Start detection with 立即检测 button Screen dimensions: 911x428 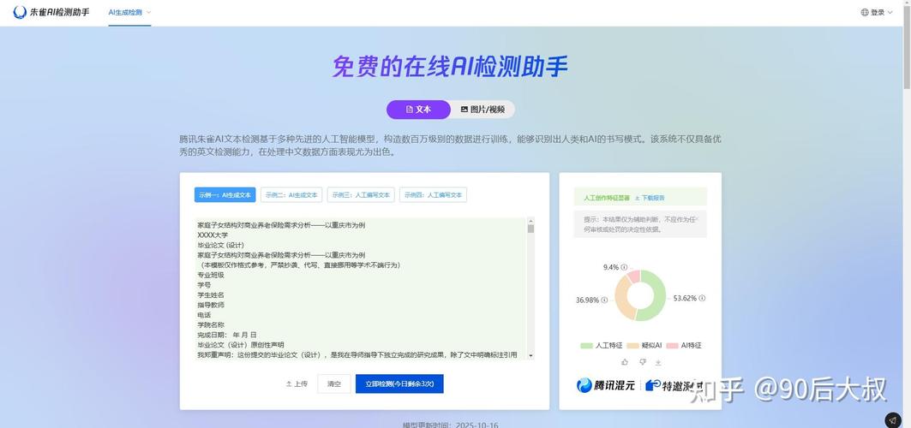click(x=399, y=384)
